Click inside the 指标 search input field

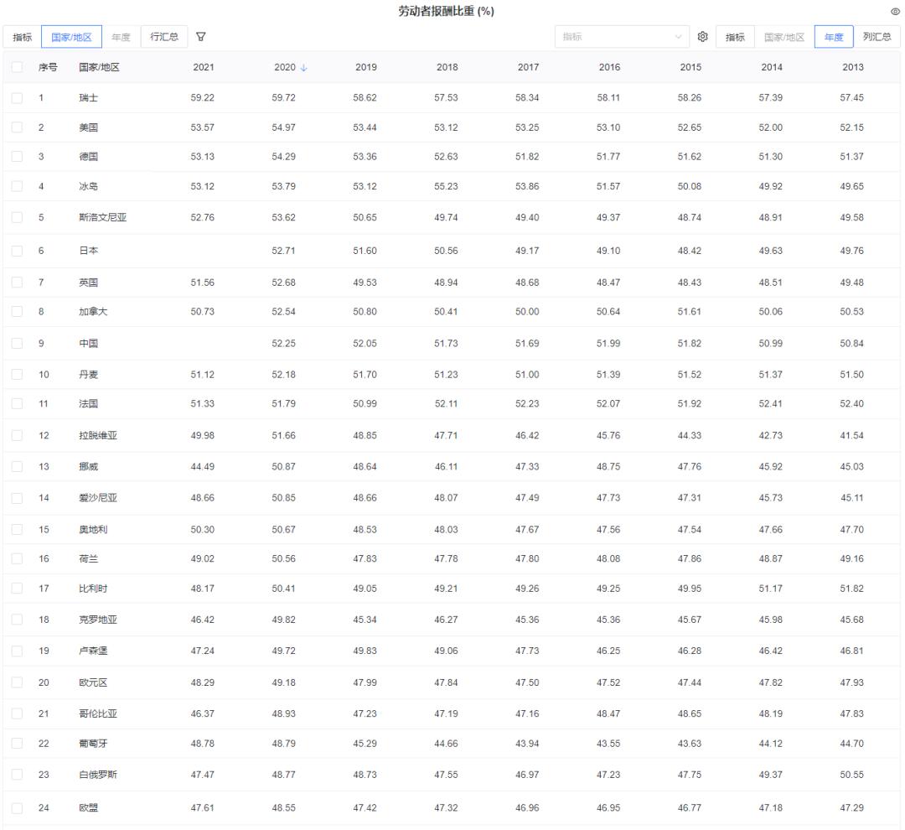(612, 37)
